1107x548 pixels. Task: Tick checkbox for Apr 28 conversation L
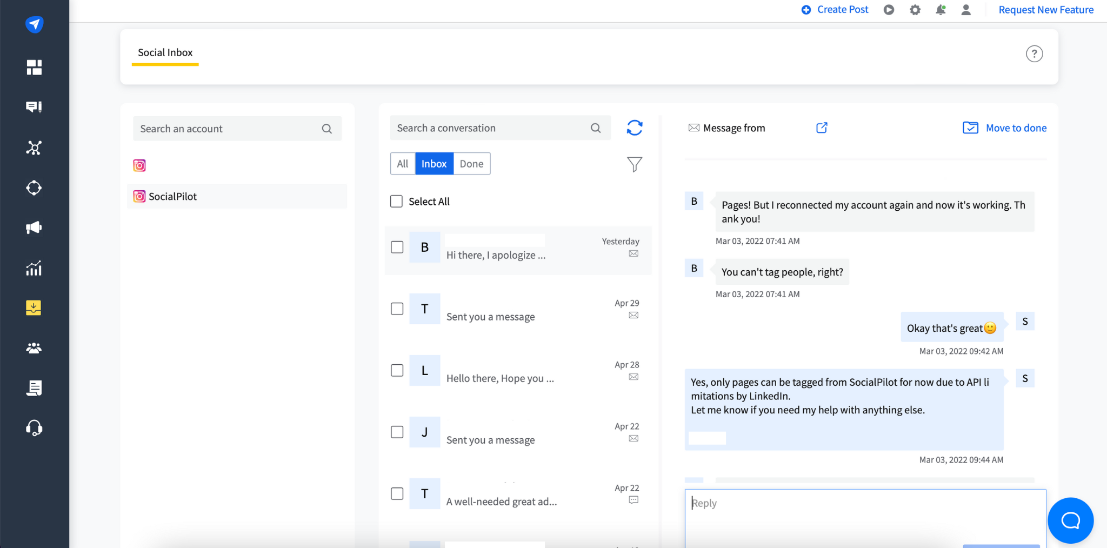click(397, 371)
